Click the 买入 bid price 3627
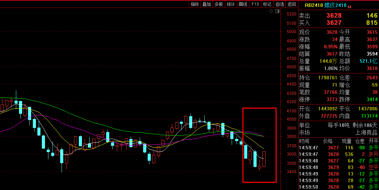 (334, 23)
